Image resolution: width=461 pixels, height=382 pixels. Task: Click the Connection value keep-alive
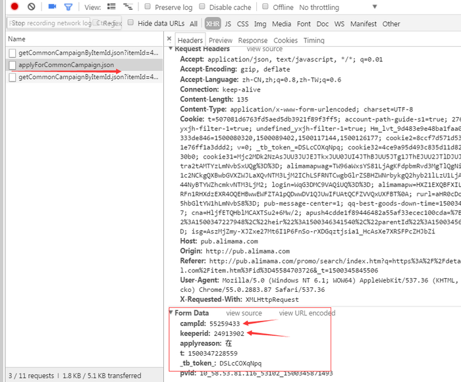tap(242, 89)
